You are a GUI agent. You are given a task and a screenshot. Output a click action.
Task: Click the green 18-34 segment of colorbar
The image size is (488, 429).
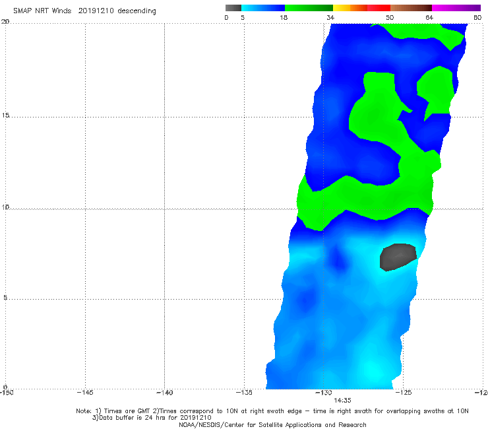309,8
